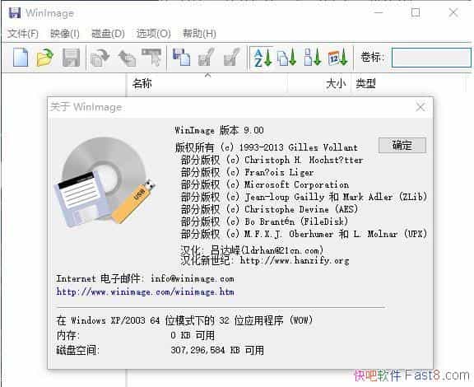
Task: Click the first Extract files icon
Action: pos(207,57)
